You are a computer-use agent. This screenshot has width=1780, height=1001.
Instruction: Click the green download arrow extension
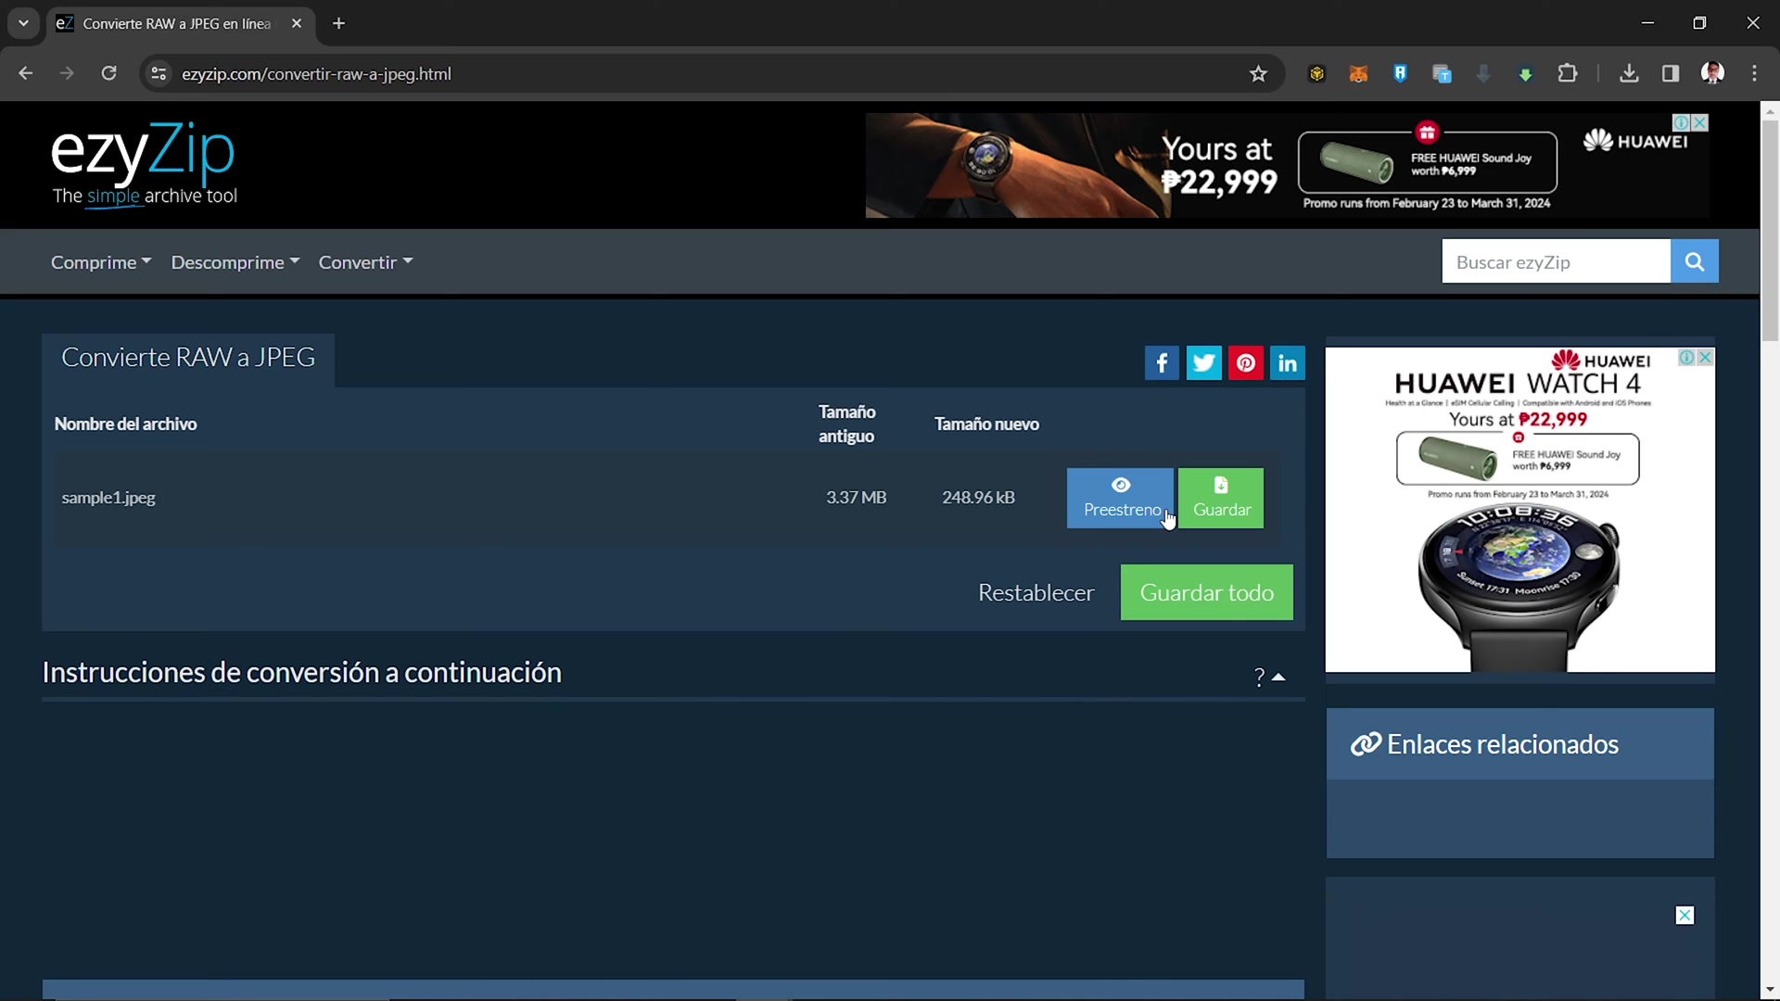tap(1525, 74)
